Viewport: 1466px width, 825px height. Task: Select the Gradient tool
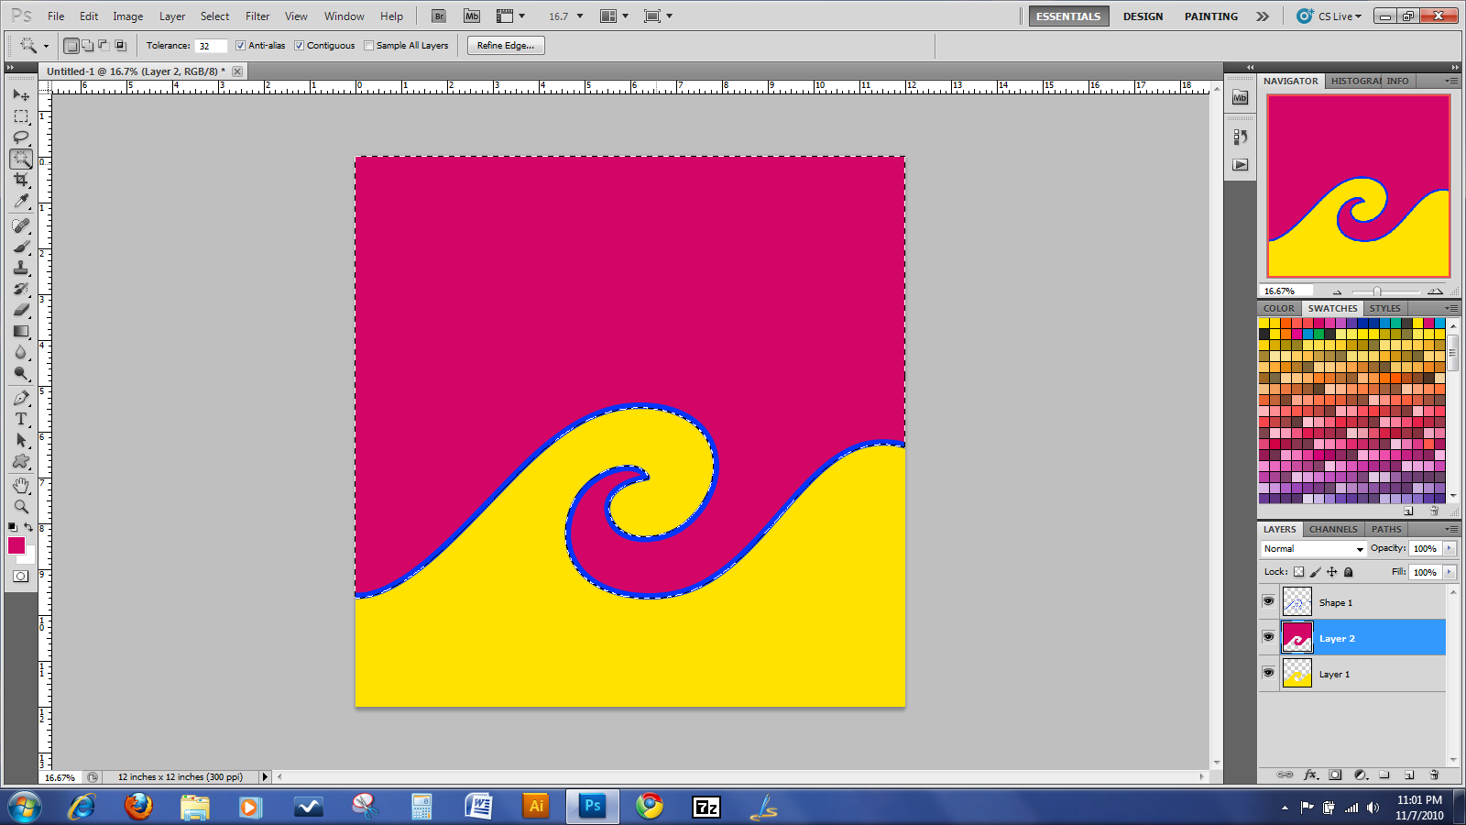[21, 331]
